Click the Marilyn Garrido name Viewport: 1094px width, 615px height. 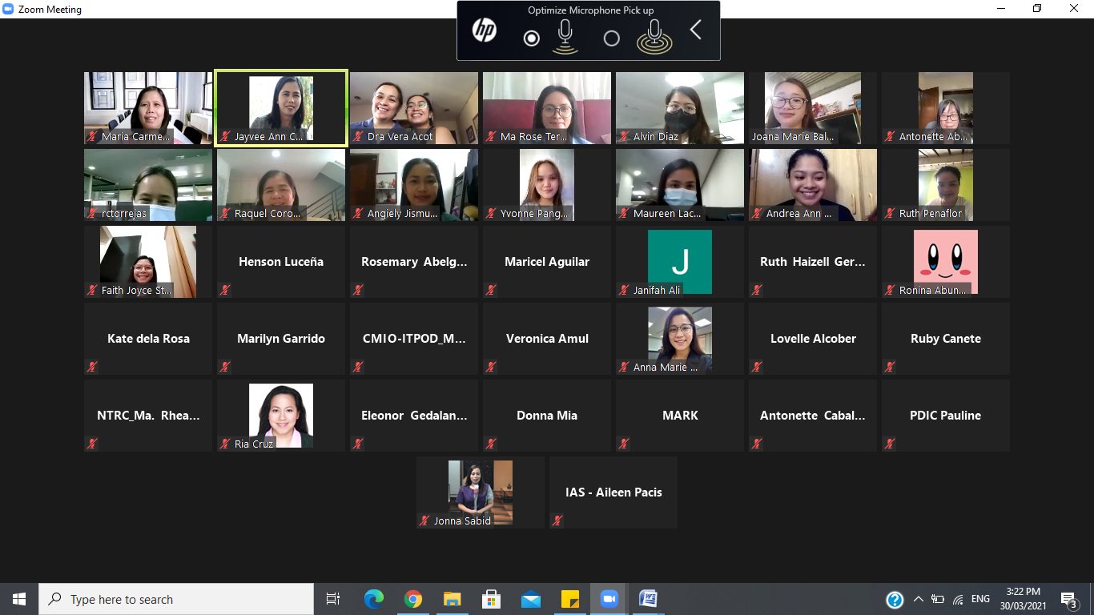click(x=281, y=339)
